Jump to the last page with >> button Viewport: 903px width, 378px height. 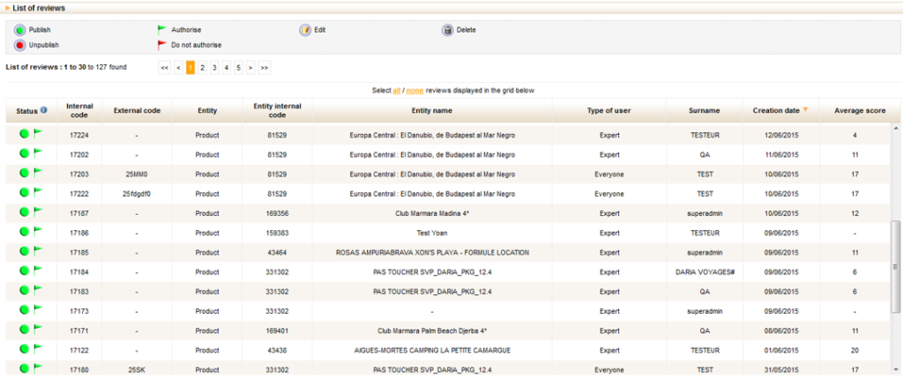point(264,67)
